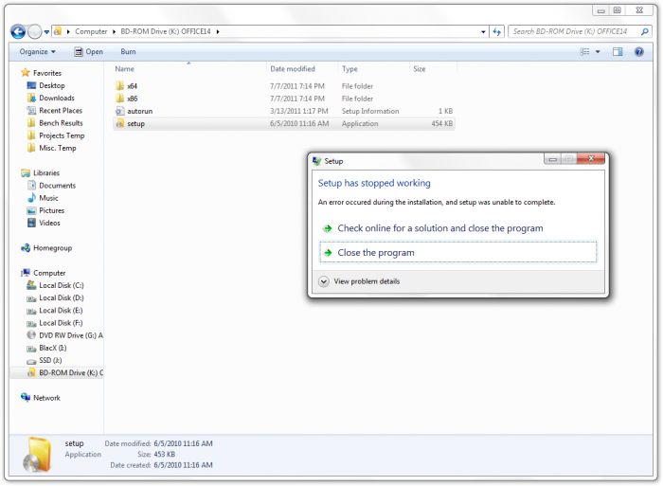Screen dimensions: 663x486
Task: Click BD-ROM Drive (K:) OFFICE14 breadcrumb
Action: click(x=166, y=31)
